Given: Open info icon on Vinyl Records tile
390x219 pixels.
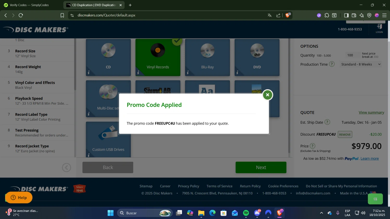Looking at the screenshot, I should pyautogui.click(x=138, y=73).
